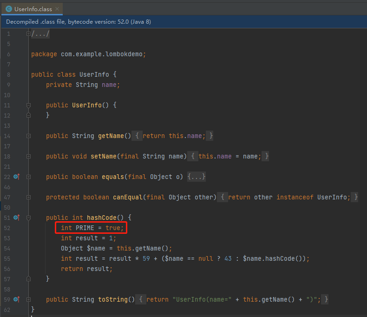The image size is (367, 317).
Task: Click the 'UserInfo' class name on line 8
Action: click(x=94, y=74)
